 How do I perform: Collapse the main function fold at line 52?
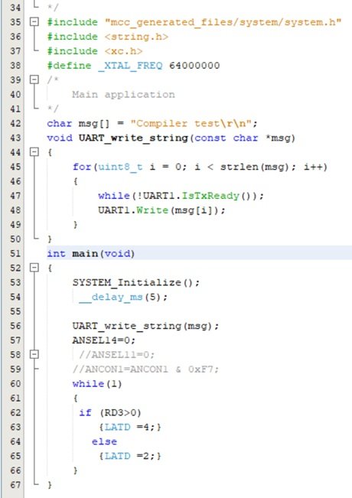34,268
